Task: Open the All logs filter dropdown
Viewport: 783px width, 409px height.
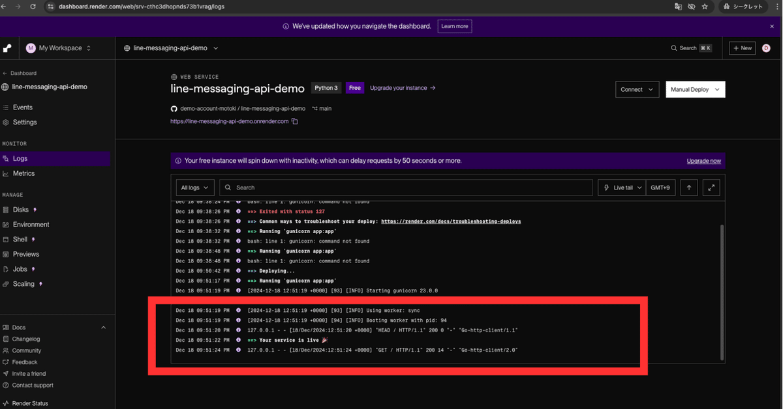Action: [x=195, y=188]
